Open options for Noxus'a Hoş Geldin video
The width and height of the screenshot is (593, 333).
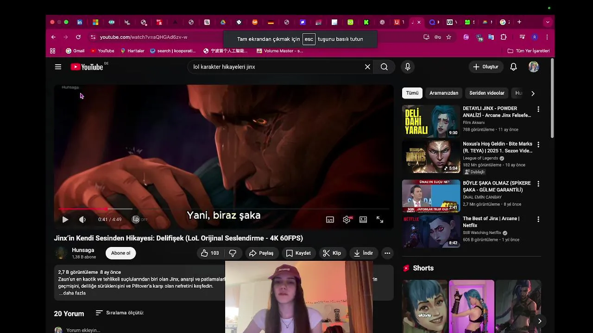pyautogui.click(x=538, y=145)
